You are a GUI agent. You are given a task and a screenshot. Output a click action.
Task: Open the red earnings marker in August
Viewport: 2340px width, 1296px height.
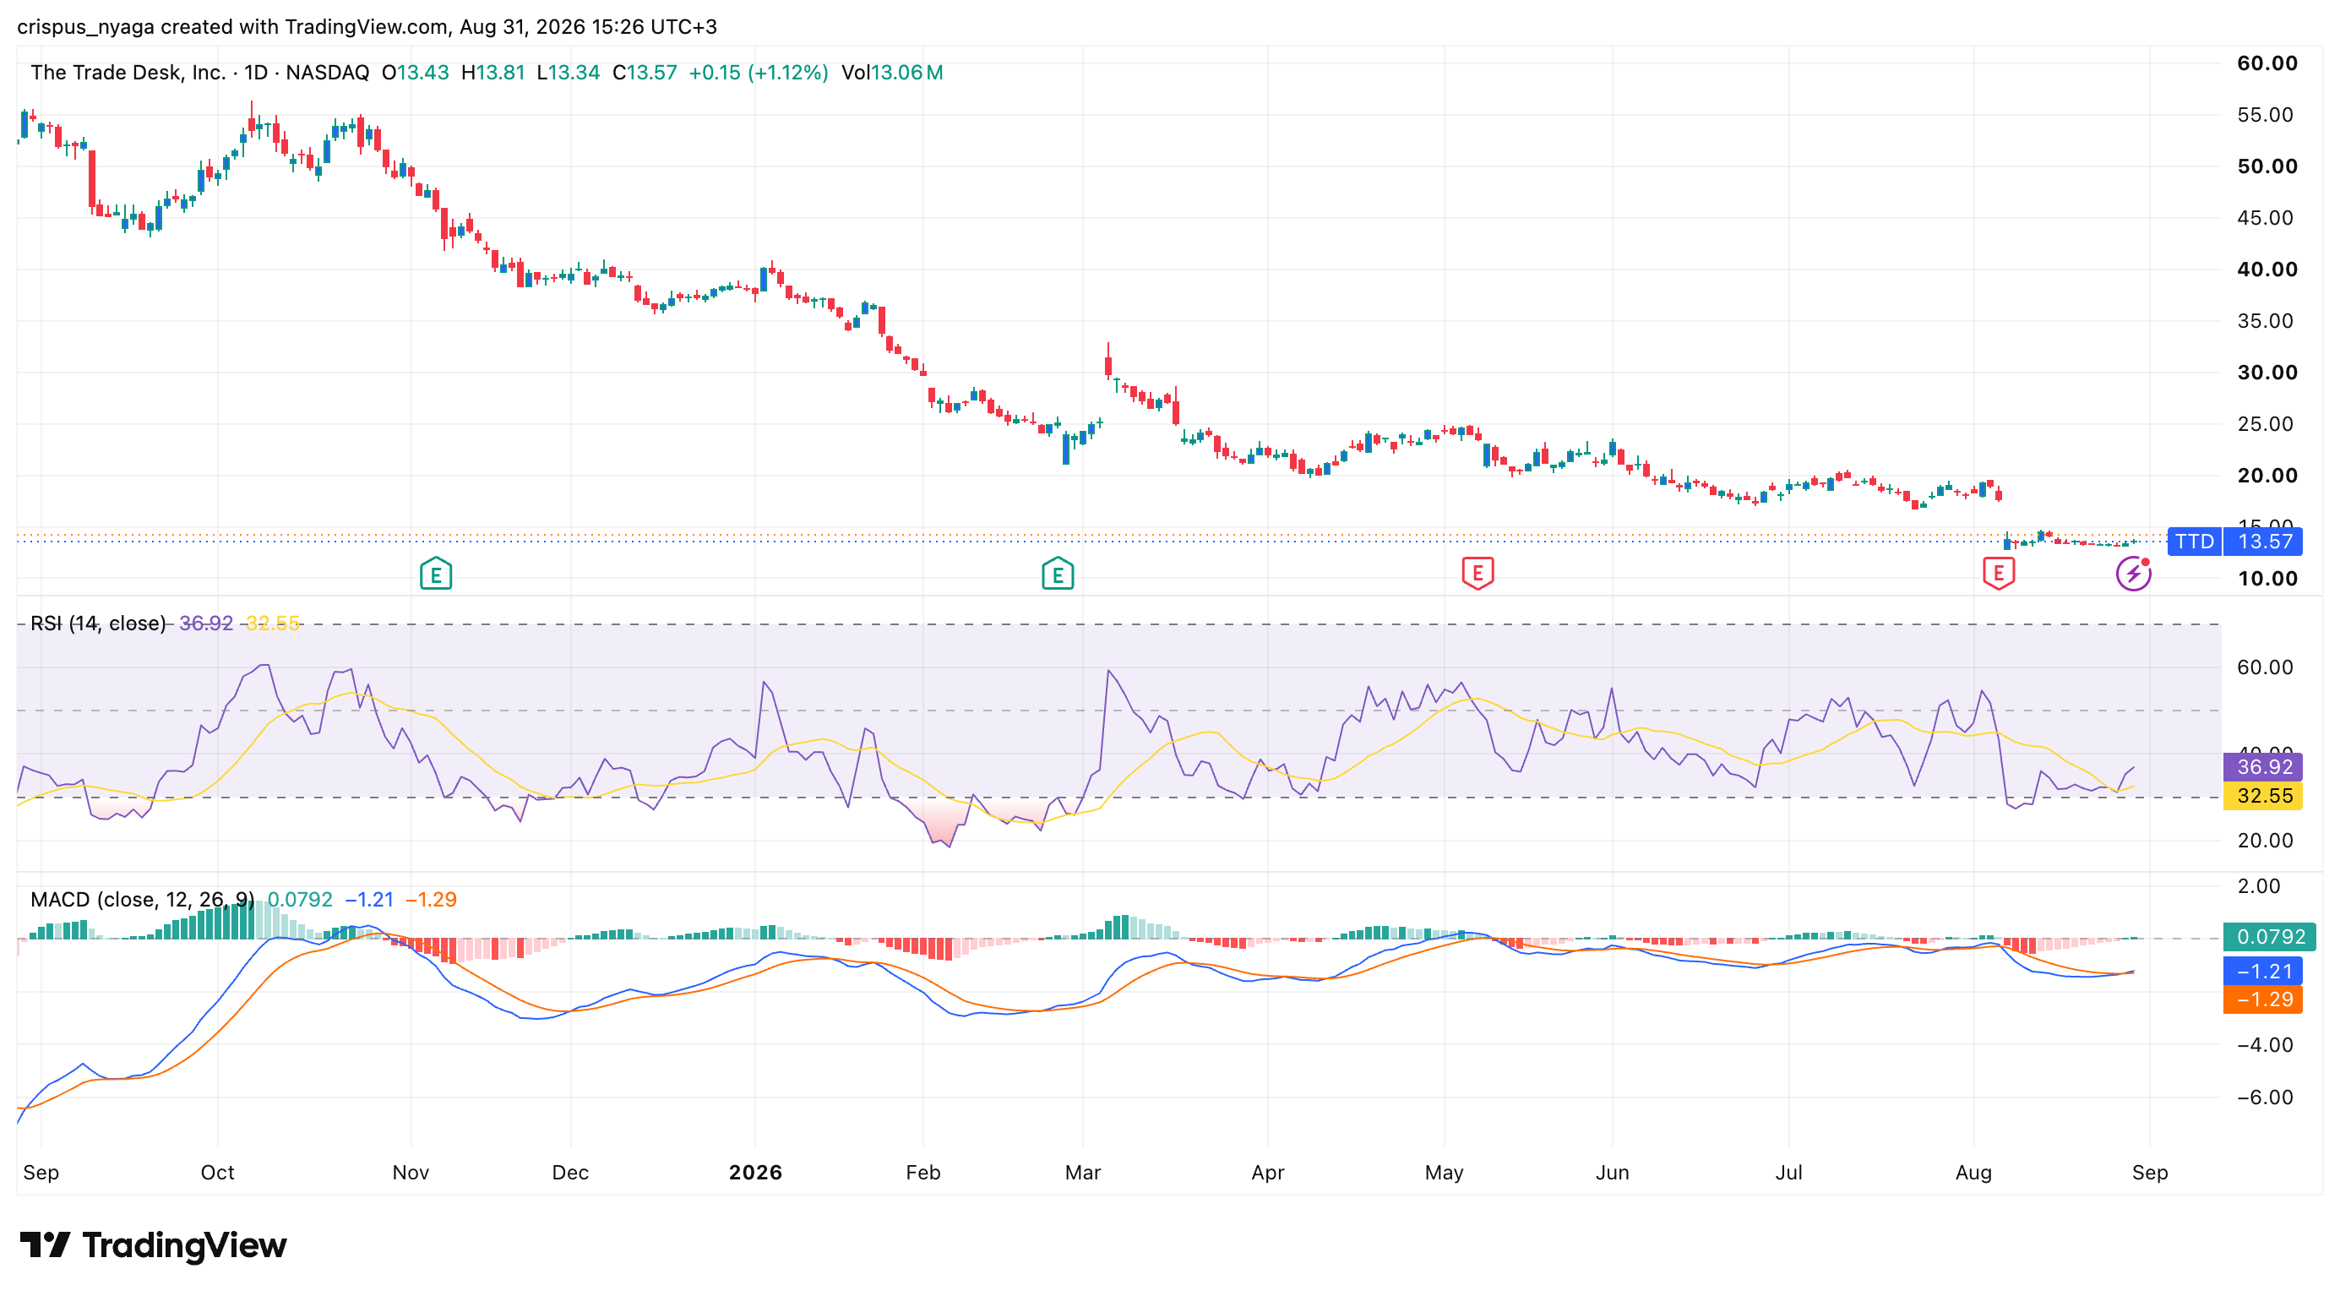coord(1999,574)
